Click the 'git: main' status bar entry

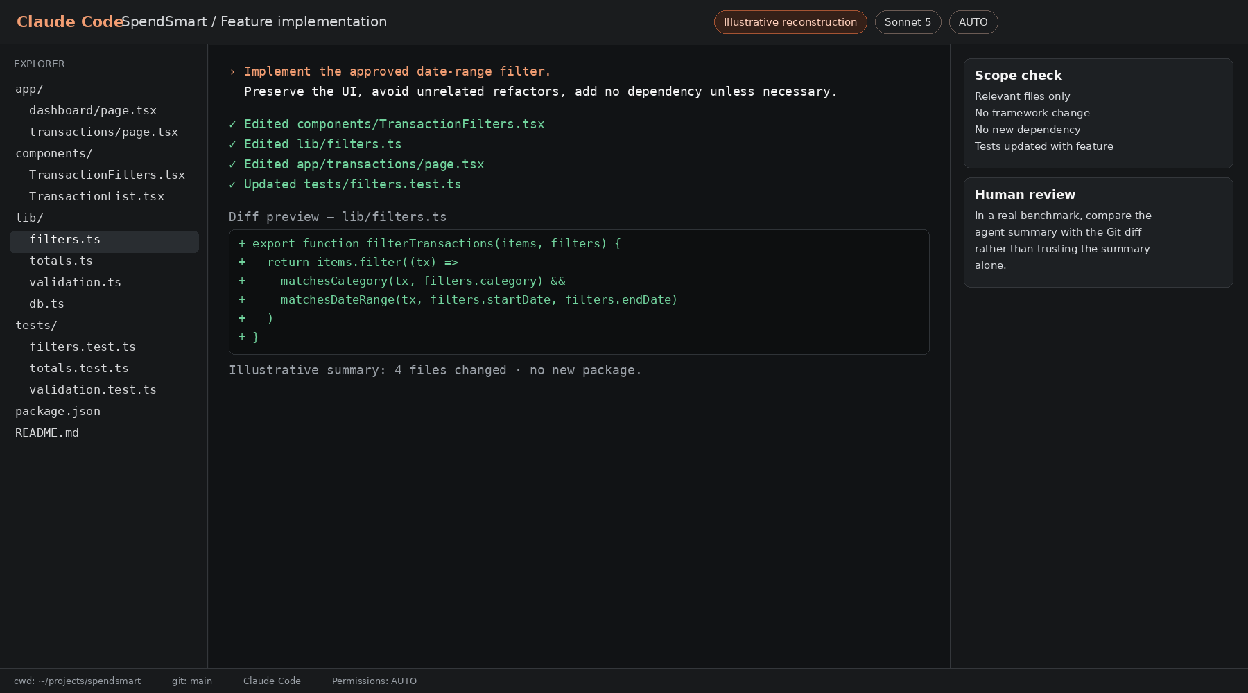(x=192, y=681)
